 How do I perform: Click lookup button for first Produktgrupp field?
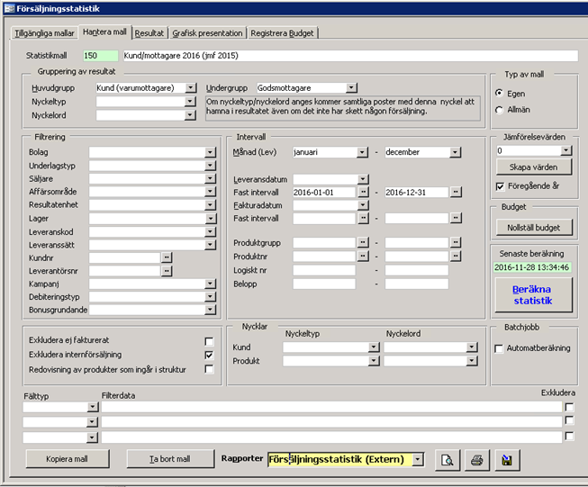363,243
